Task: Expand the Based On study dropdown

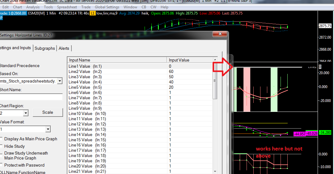Action: (60, 81)
